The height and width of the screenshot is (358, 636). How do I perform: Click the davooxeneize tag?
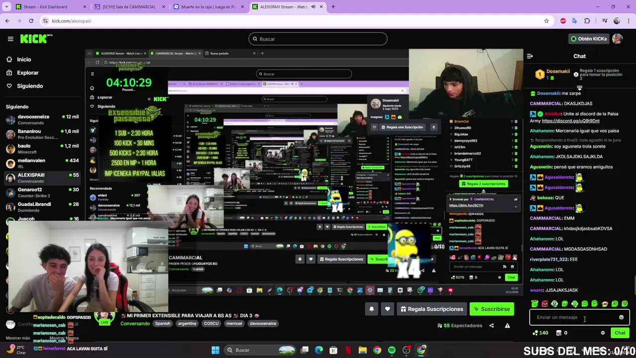tap(263, 324)
